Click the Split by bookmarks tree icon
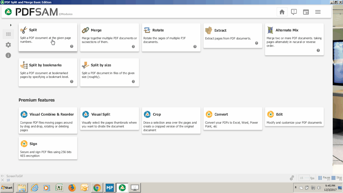Viewport: 343px width, 193px height. (24, 65)
